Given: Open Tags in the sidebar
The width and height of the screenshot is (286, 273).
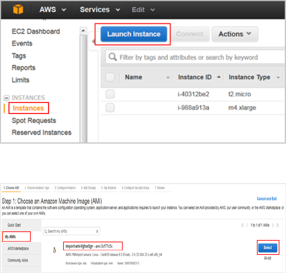Looking at the screenshot, I should 19,56.
